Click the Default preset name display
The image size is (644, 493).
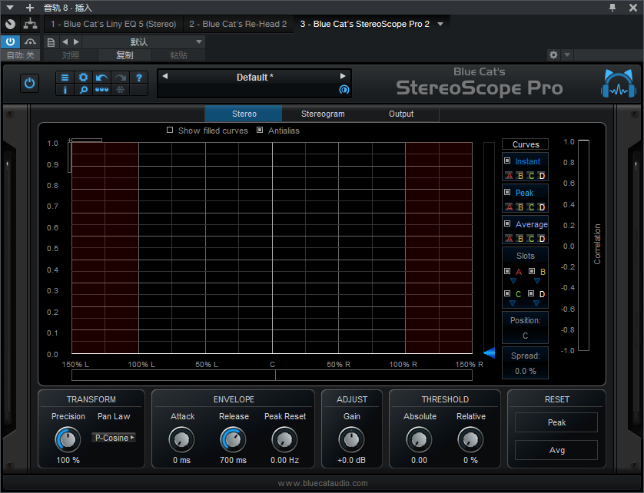point(254,77)
